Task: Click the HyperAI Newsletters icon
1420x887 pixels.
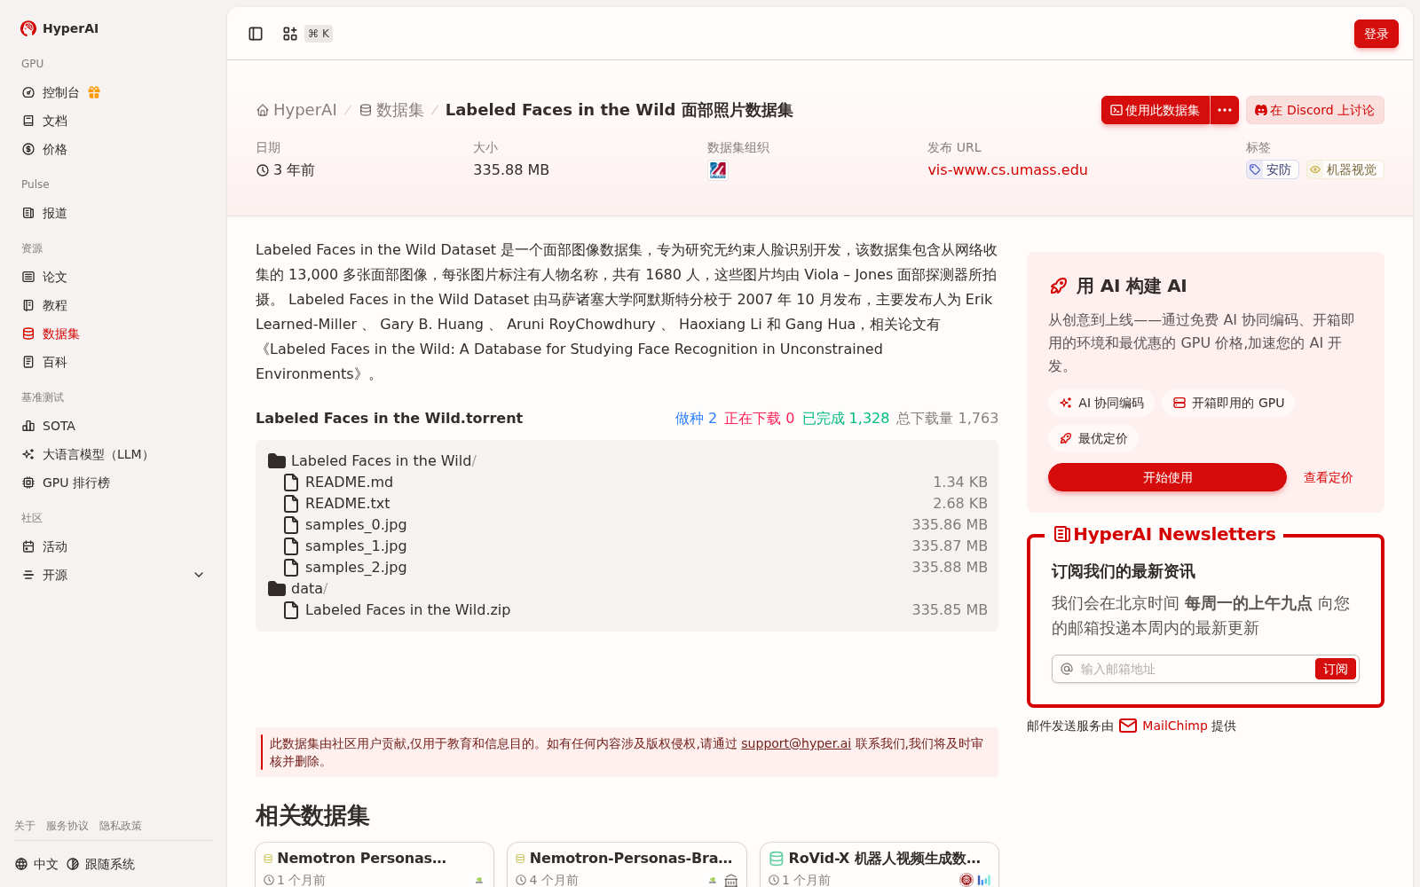Action: [1061, 534]
